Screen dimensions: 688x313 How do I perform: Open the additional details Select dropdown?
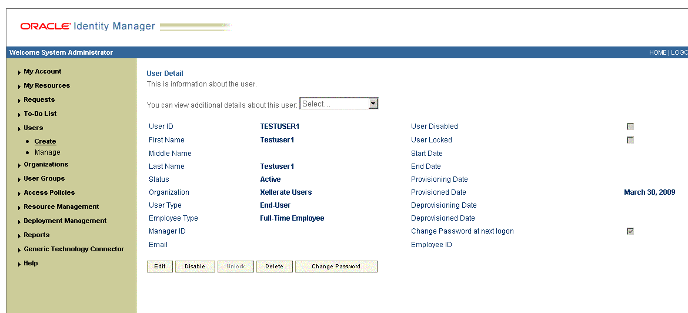[x=339, y=104]
